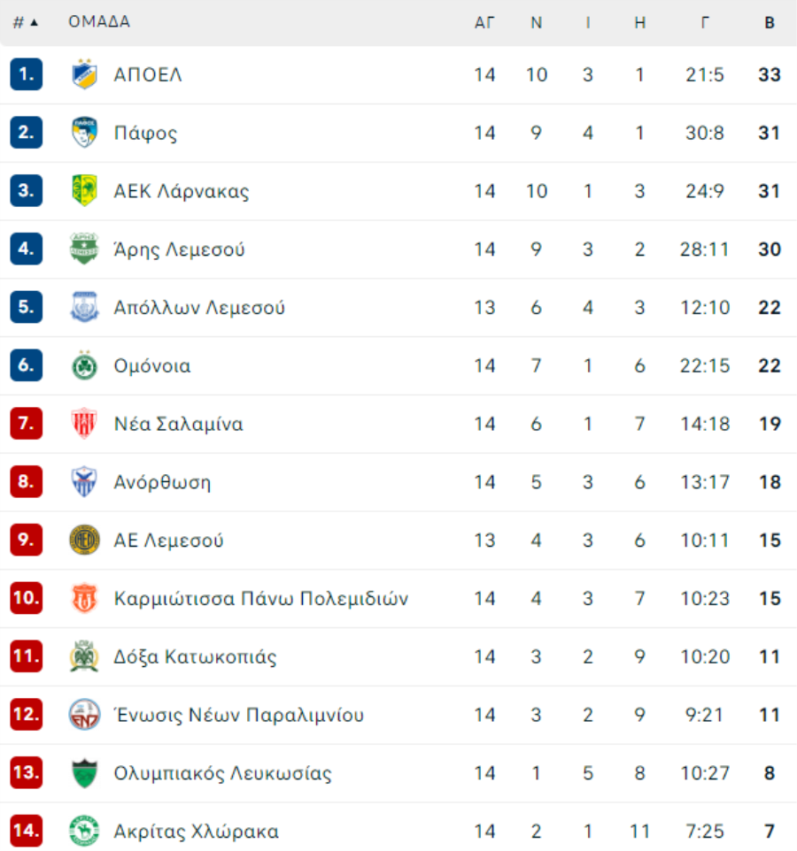Click the Ολυμπιακός Λευκωσίας dark green shield
The image size is (797, 851).
coord(84,773)
